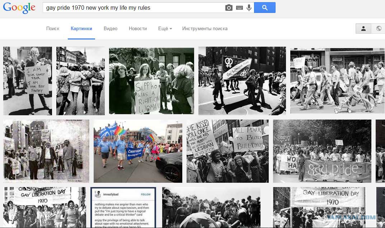The width and height of the screenshot is (385, 228).
Task: Click the blue magnifier search button
Action: click(x=265, y=8)
